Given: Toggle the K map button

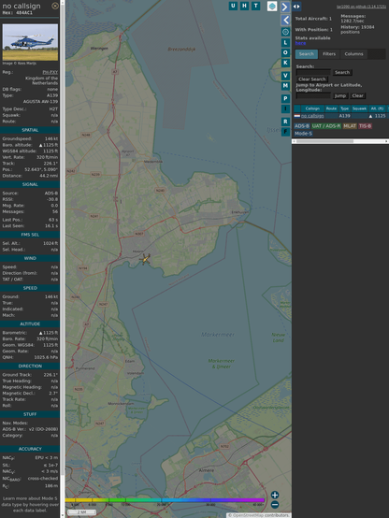Looking at the screenshot, I should tap(285, 63).
